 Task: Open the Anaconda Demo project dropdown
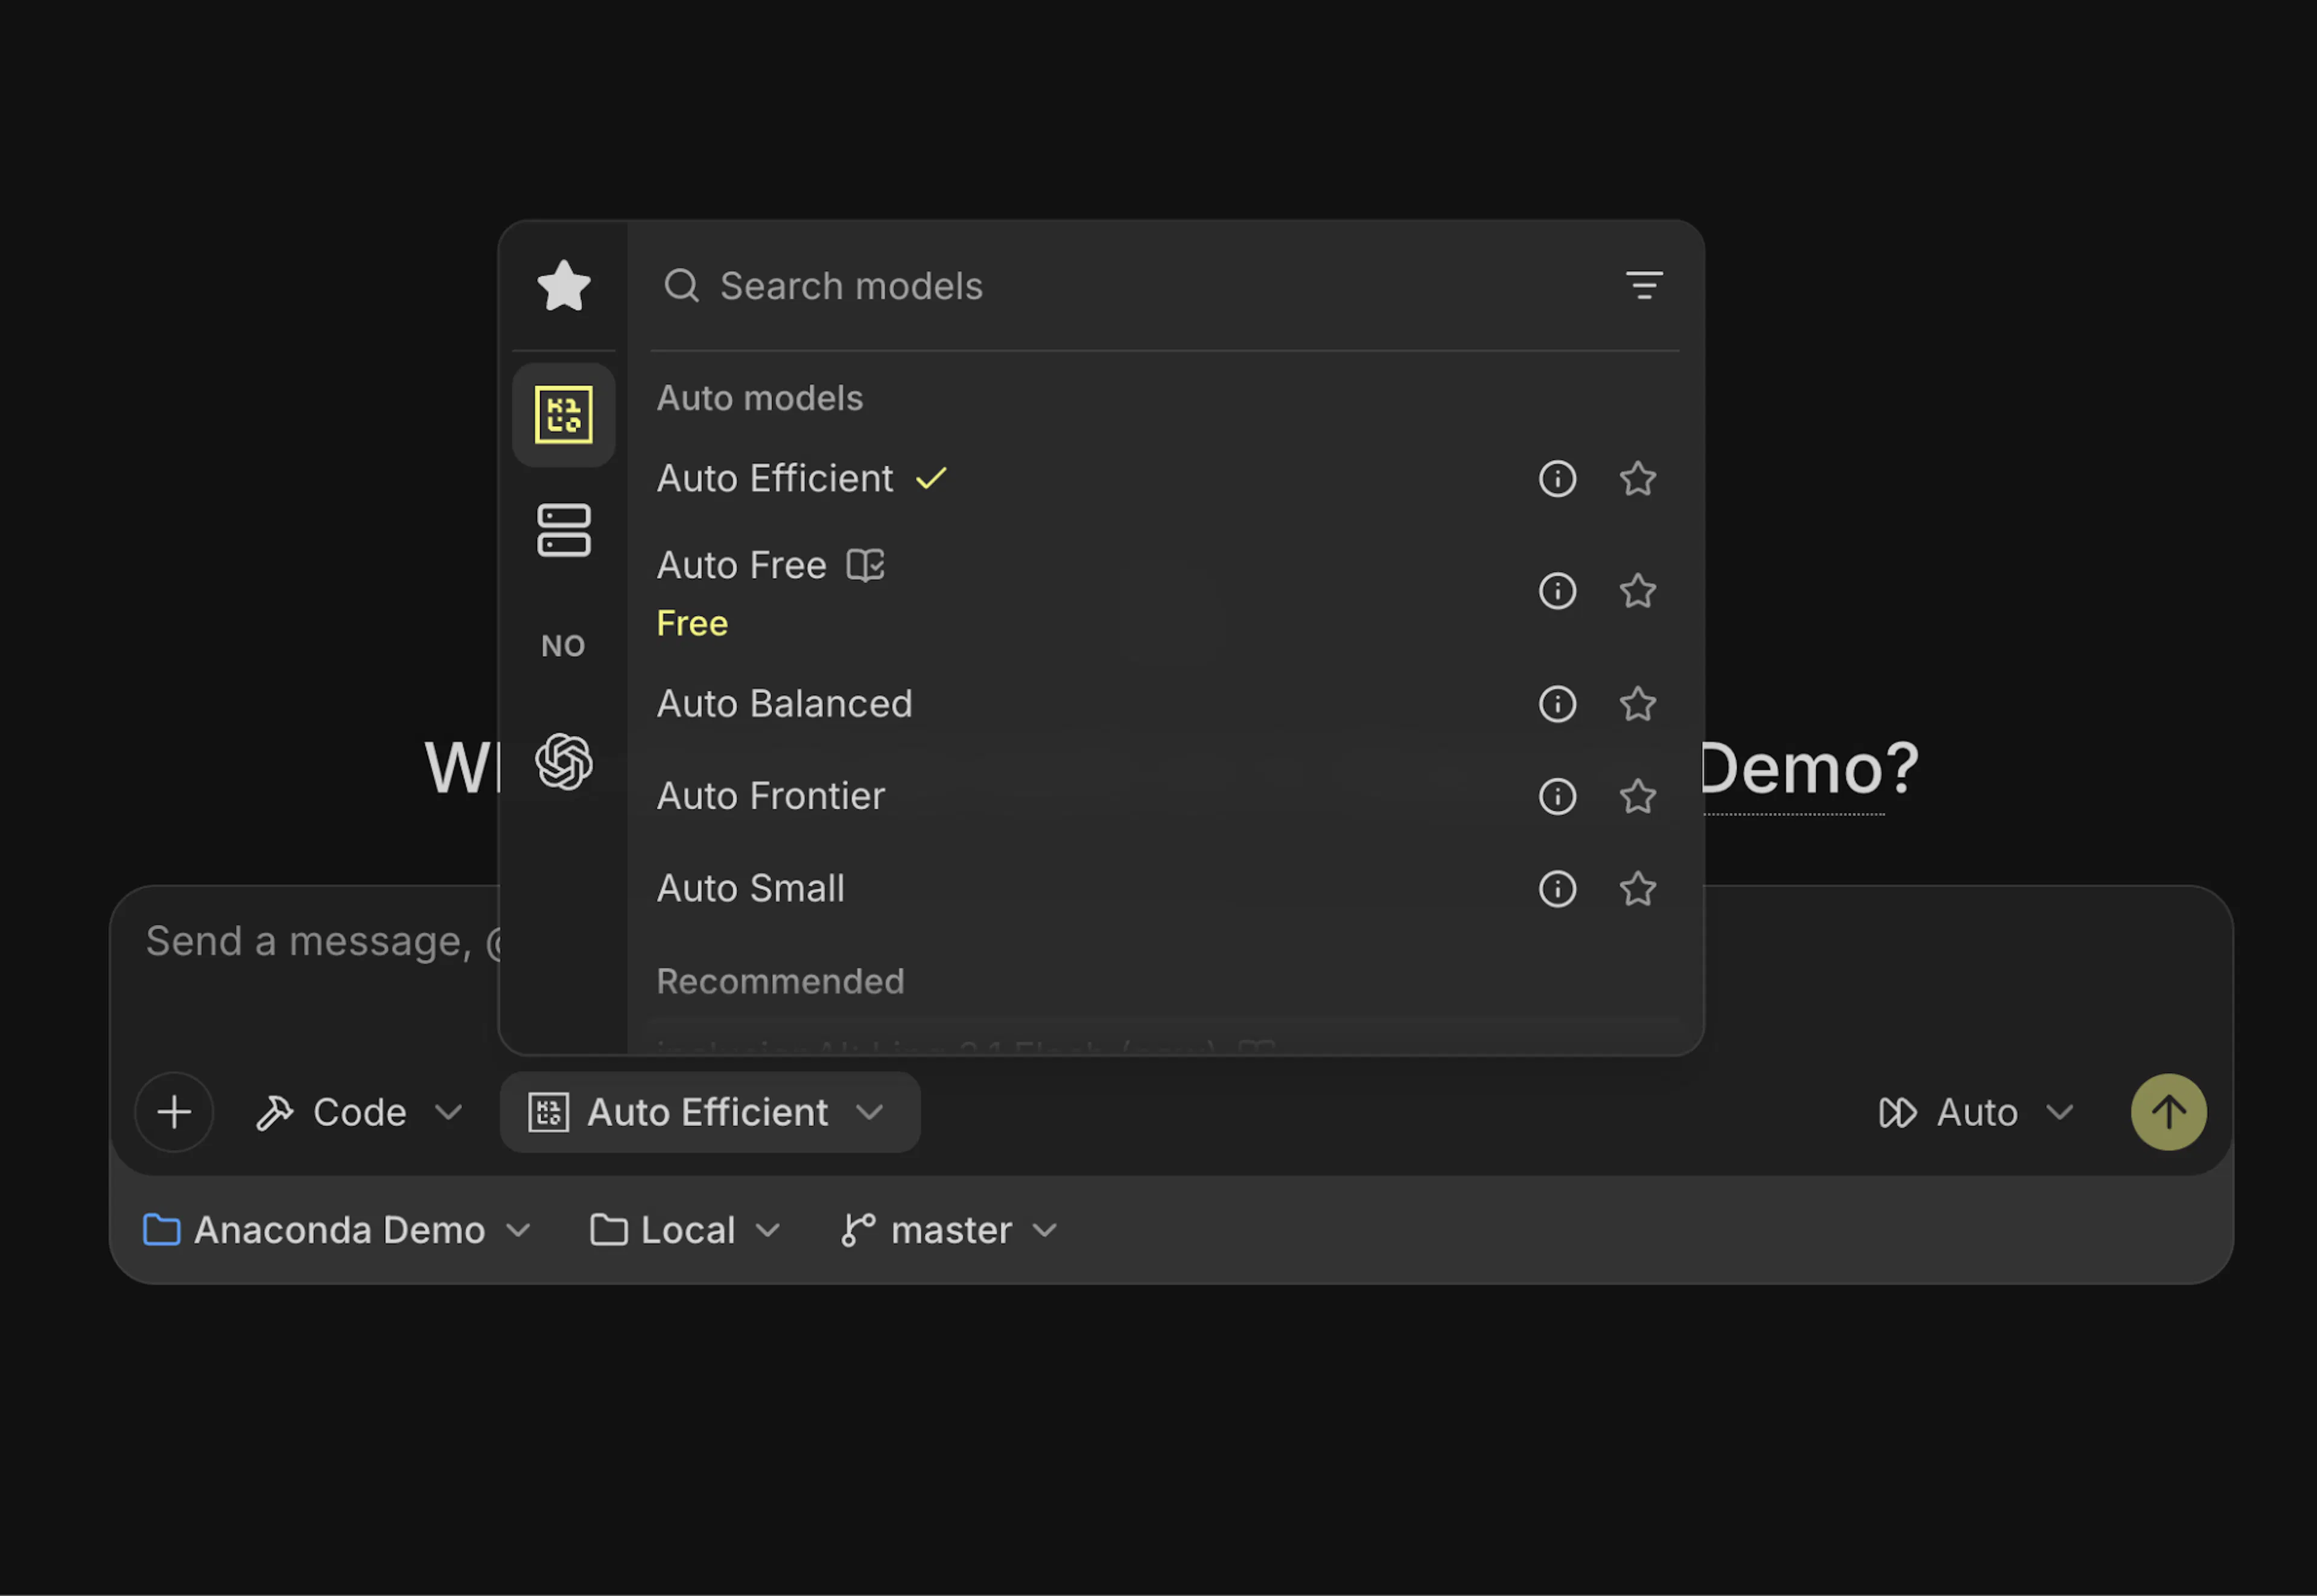(x=336, y=1230)
